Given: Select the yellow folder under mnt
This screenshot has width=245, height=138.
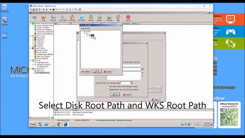Looking at the screenshot, I should pyautogui.click(x=92, y=38).
